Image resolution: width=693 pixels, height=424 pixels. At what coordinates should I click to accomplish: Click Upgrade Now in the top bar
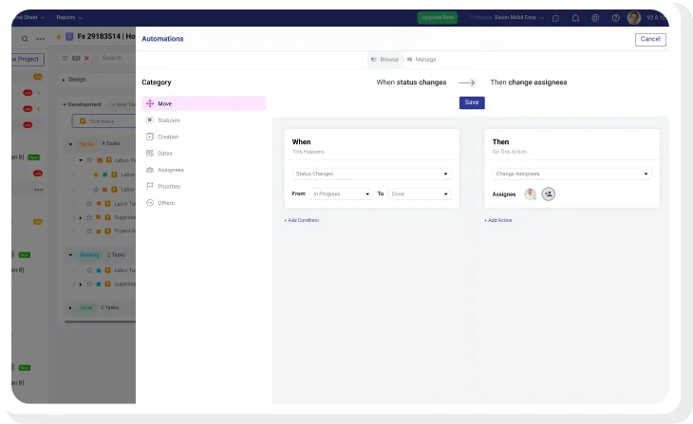pyautogui.click(x=437, y=17)
